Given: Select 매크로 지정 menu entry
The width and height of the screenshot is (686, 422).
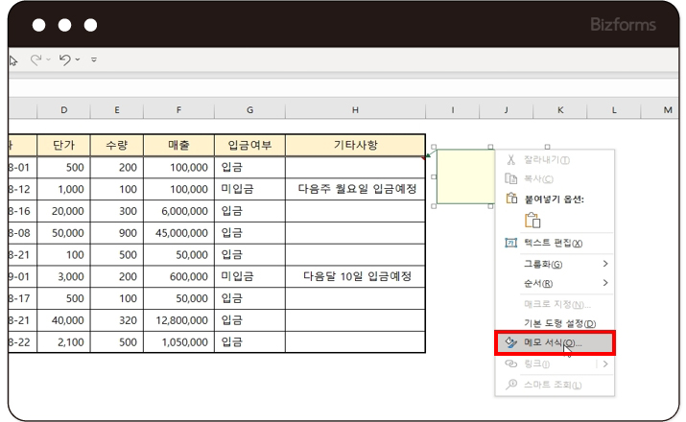Looking at the screenshot, I should click(556, 304).
